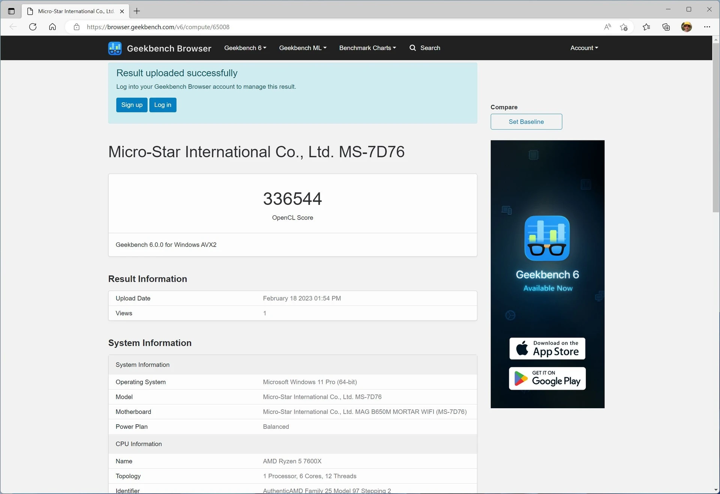The image size is (720, 494).
Task: Click the 'Microsoft Windows 11 Pro (64-bit)' value
Action: point(310,382)
